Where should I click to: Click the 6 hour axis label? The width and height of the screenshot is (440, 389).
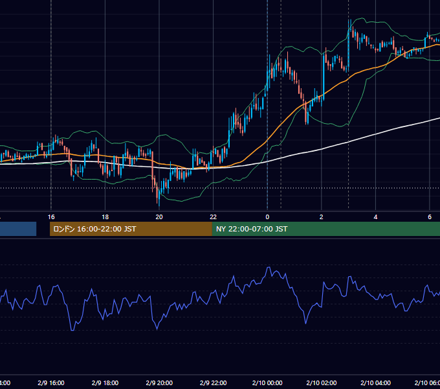coord(430,217)
